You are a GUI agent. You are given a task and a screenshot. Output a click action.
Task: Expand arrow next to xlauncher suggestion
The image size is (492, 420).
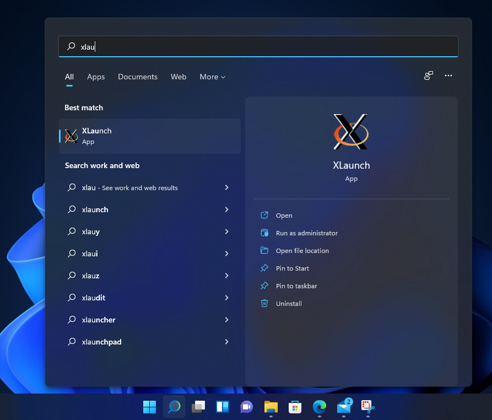pyautogui.click(x=227, y=320)
